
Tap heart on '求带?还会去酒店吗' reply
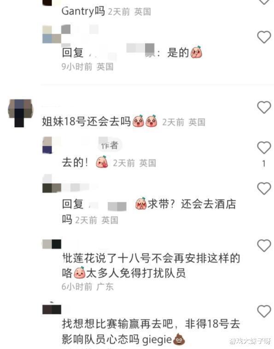click(x=264, y=188)
